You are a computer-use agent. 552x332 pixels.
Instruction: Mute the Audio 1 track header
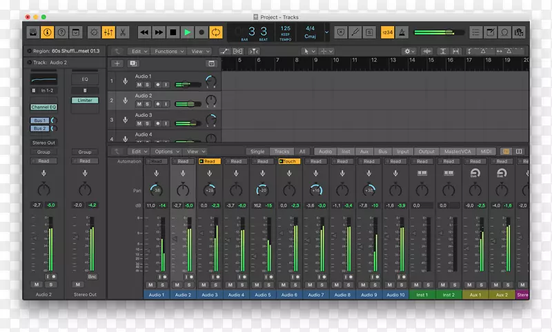click(139, 84)
